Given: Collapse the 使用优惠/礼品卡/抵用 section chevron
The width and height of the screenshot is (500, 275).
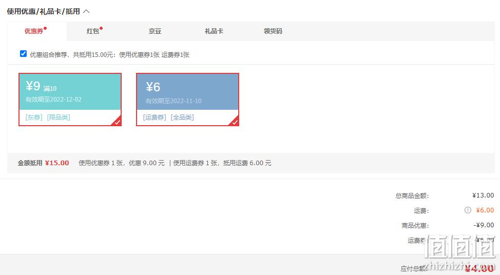Looking at the screenshot, I should click(x=86, y=11).
